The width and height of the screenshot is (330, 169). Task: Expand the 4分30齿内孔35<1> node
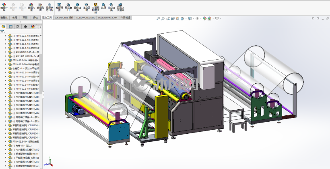[6, 52]
